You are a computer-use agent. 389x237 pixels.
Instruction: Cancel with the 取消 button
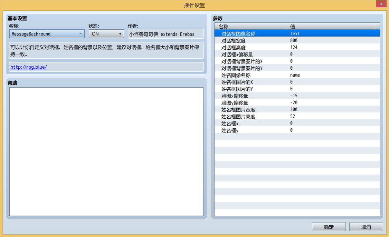(x=366, y=227)
